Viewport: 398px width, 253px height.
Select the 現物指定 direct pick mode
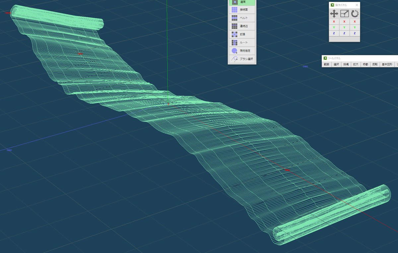242,51
